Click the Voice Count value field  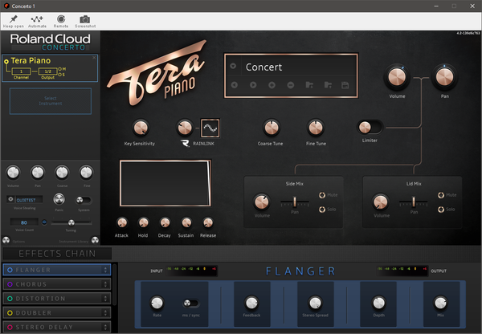tap(24, 222)
